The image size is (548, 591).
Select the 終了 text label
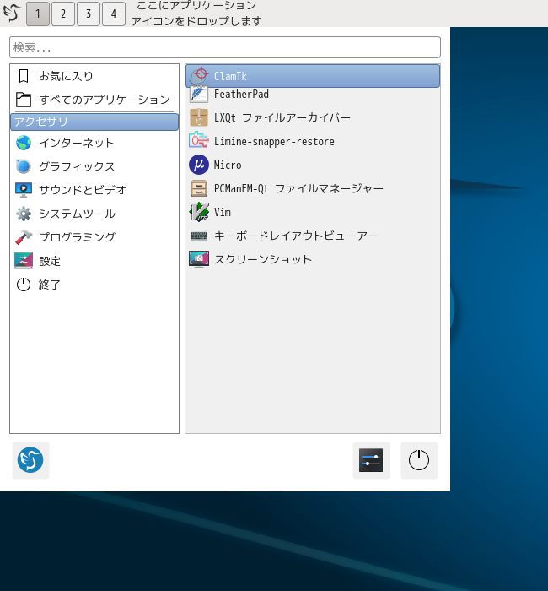(x=50, y=285)
